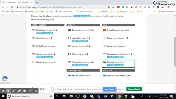Bookmark this page with the star icon
Image resolution: width=176 pixels, height=99 pixels.
[113, 7]
